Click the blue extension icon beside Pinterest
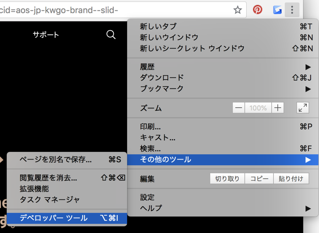Image resolution: width=319 pixels, height=233 pixels. pyautogui.click(x=277, y=10)
